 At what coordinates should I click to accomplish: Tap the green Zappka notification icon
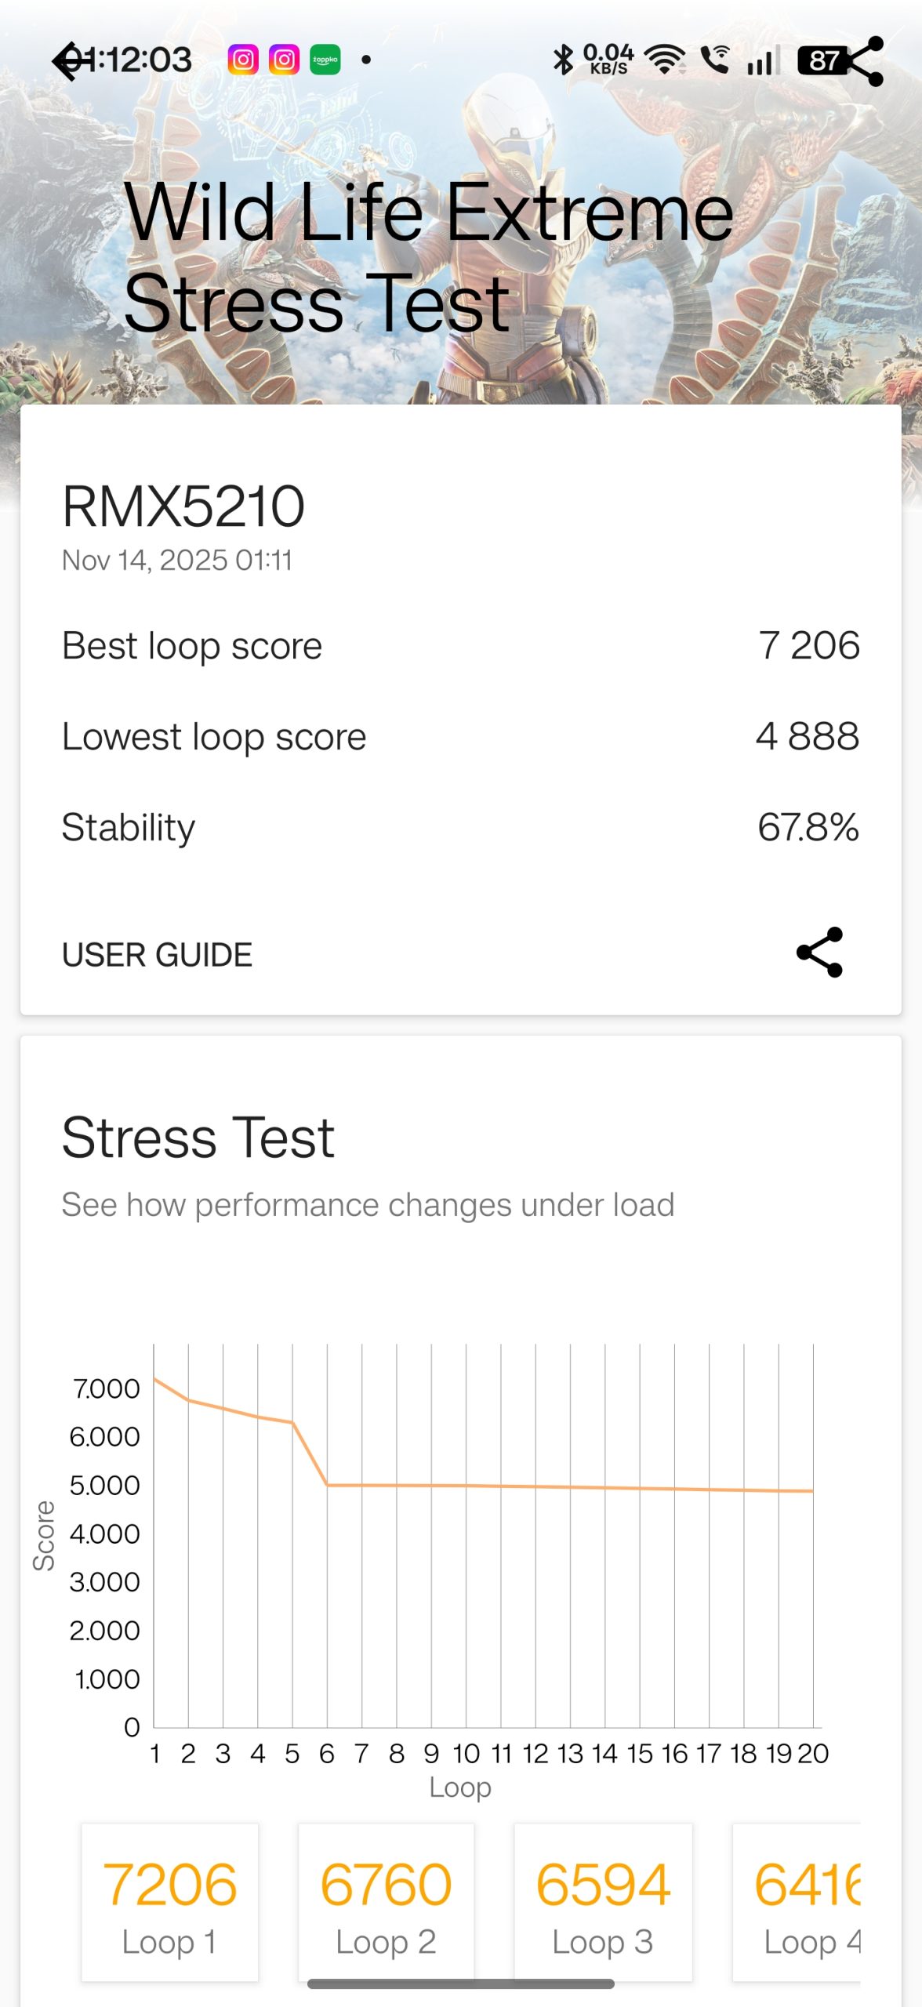click(x=325, y=60)
